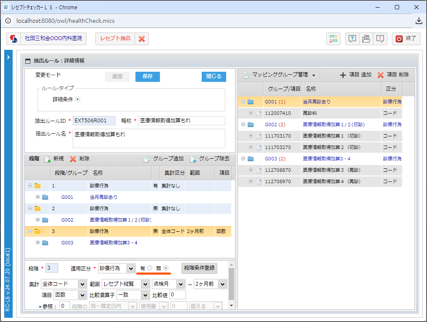Select the 有 radio button
This screenshot has width=427, height=322.
(x=150, y=268)
